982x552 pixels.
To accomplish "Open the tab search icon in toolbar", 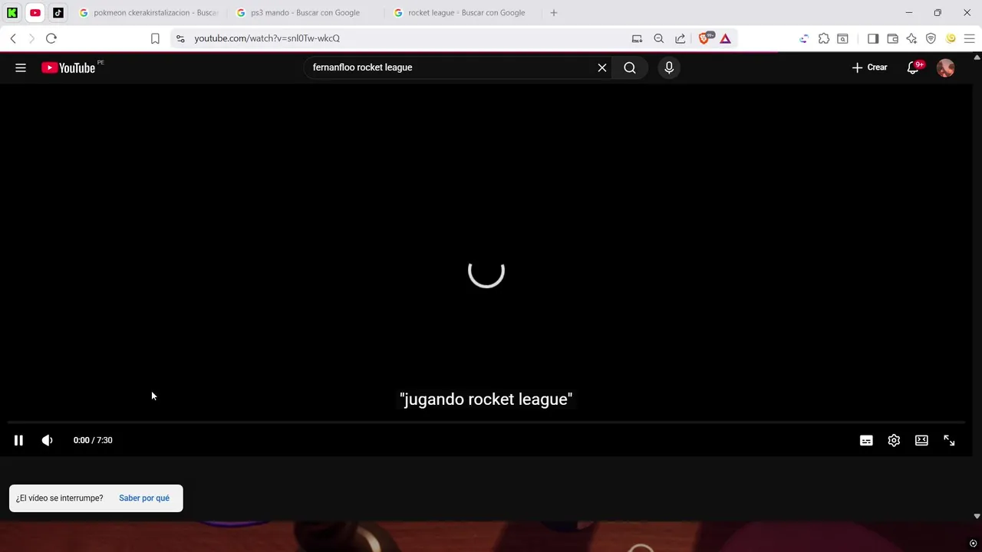I will 842,38.
